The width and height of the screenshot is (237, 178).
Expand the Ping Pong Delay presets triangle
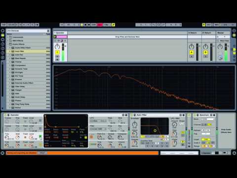tap(10, 104)
